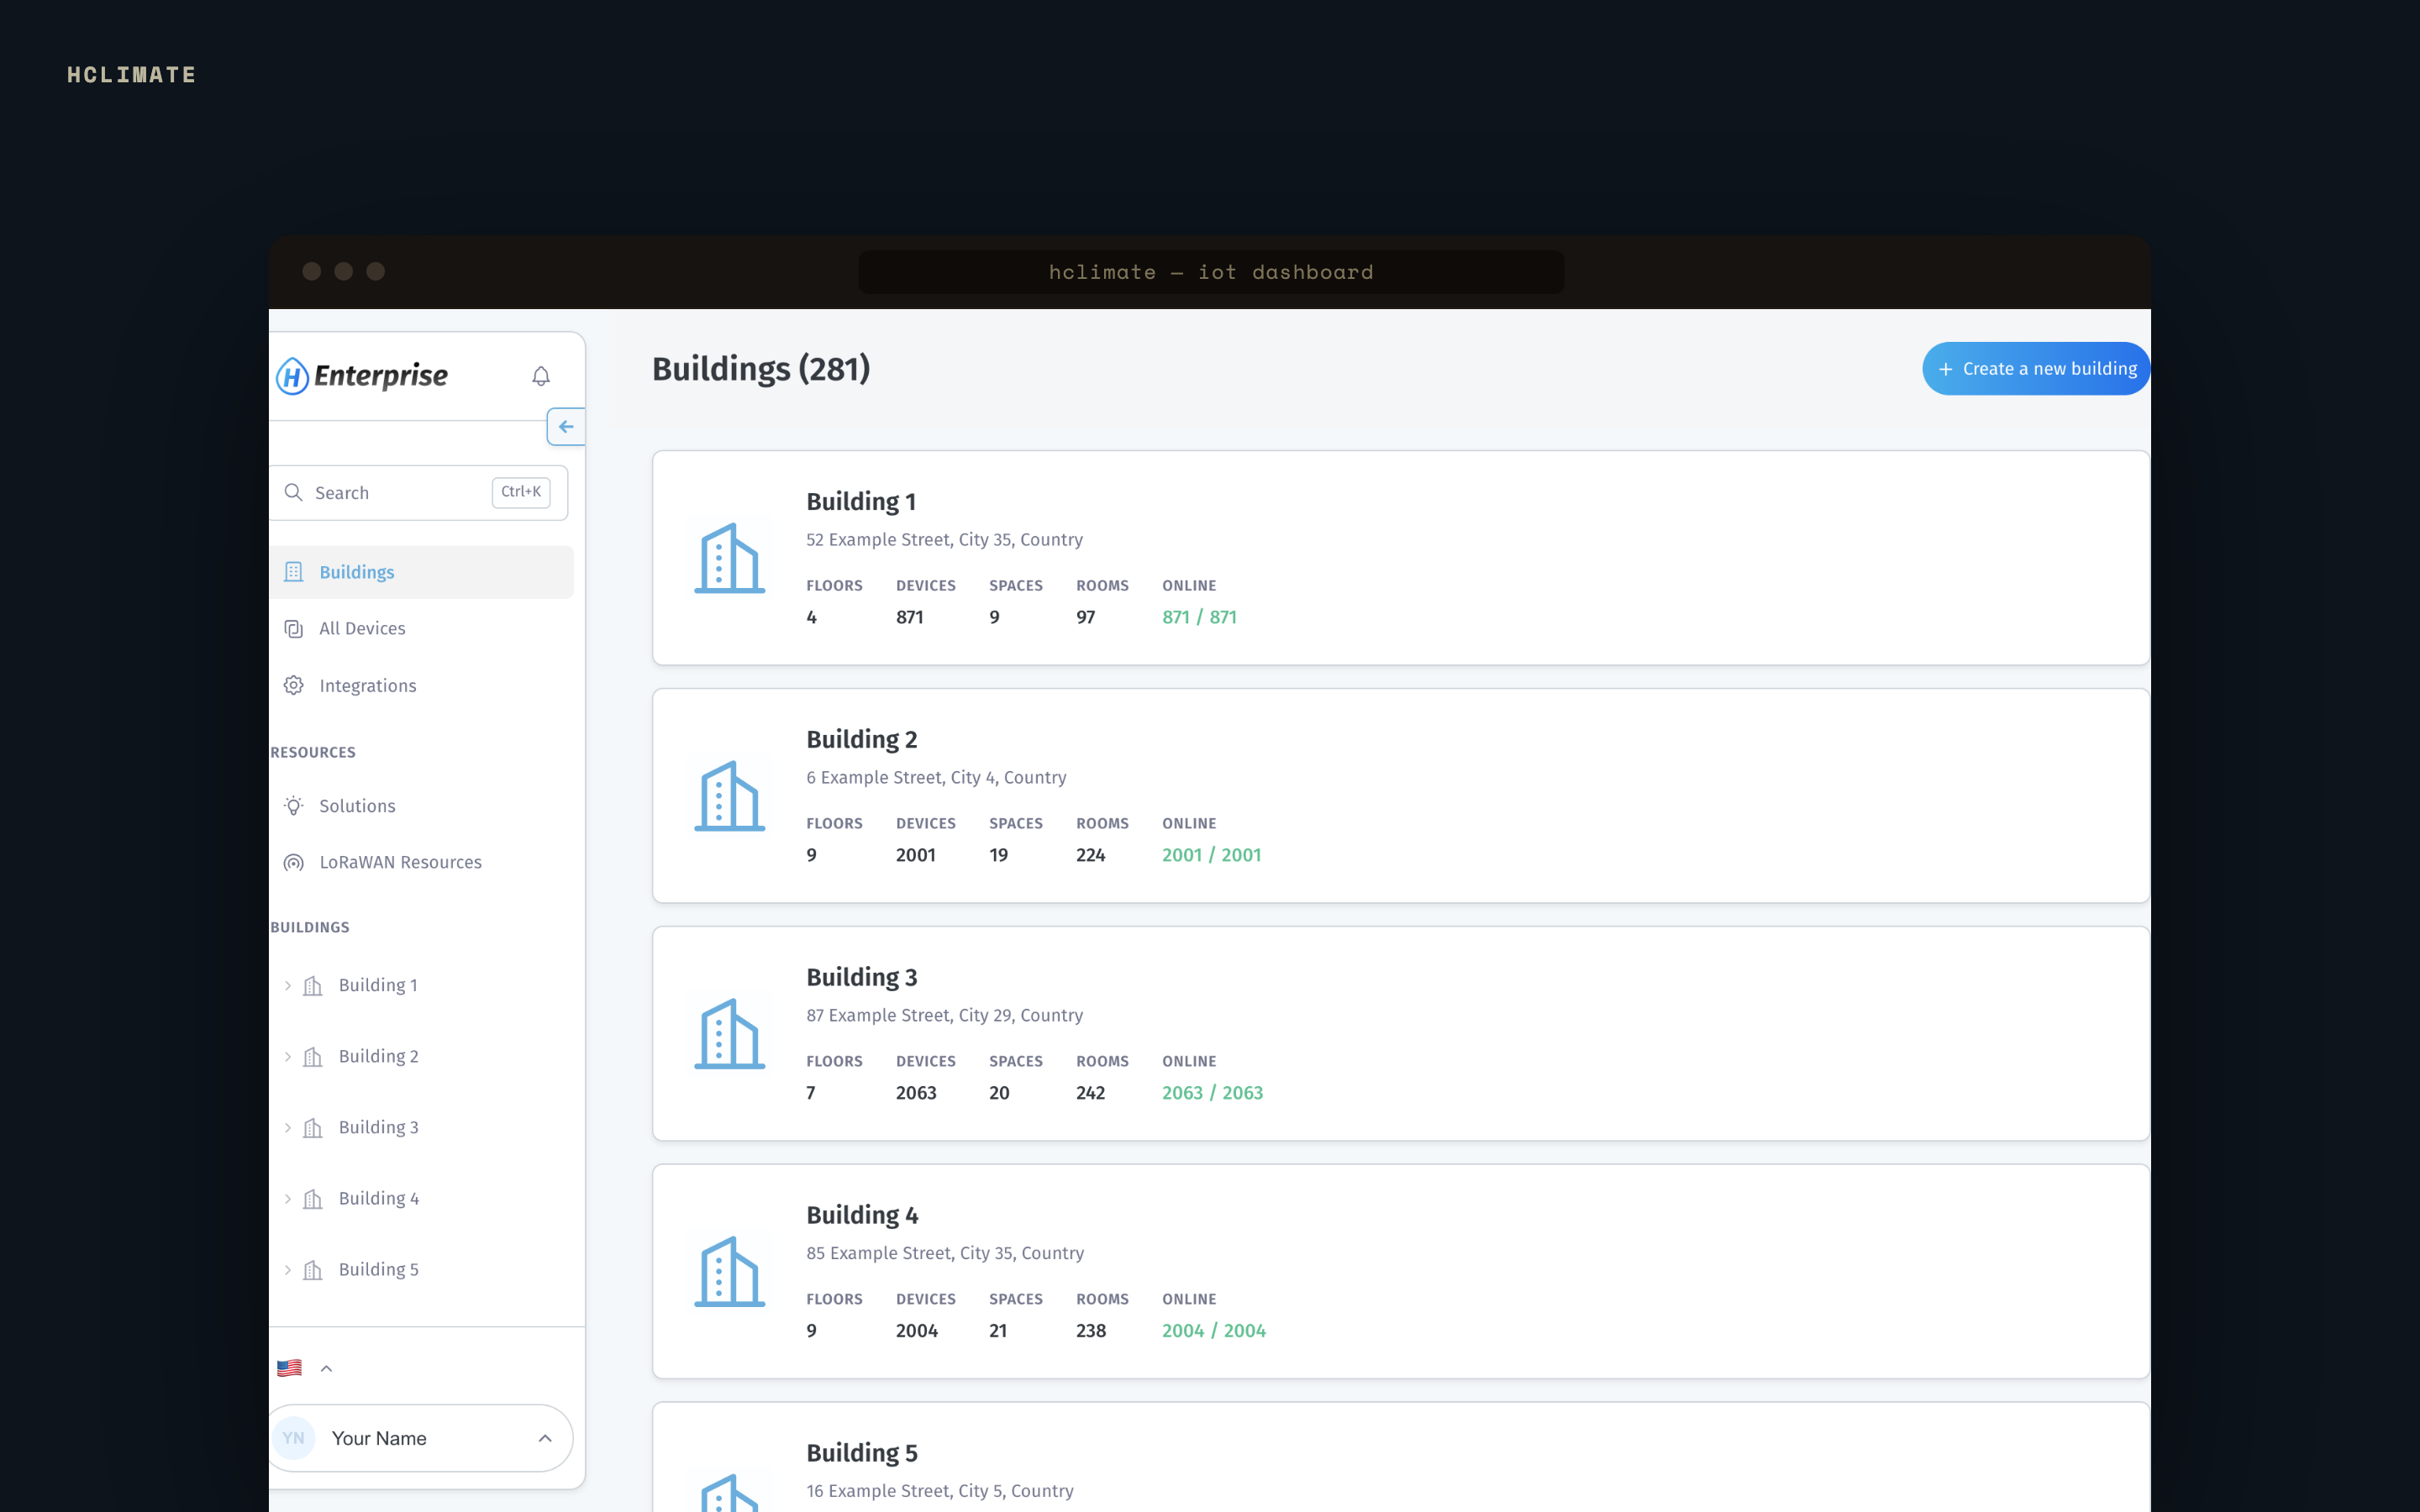Click online value 2004 / 2004

(1214, 1331)
